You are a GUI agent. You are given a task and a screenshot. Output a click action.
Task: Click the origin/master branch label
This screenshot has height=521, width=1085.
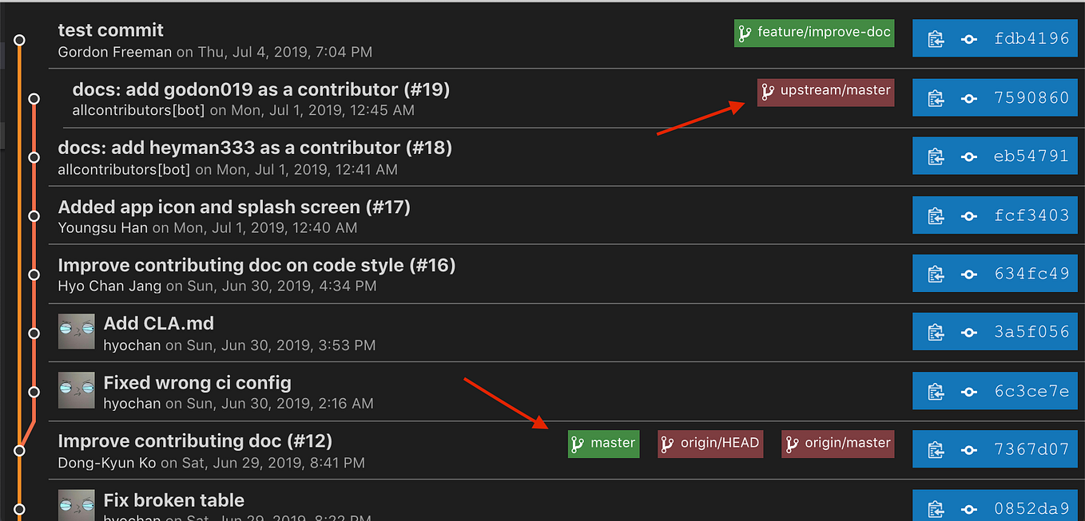point(837,444)
